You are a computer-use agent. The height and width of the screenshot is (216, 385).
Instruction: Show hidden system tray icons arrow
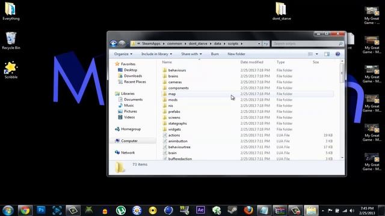coord(323,211)
